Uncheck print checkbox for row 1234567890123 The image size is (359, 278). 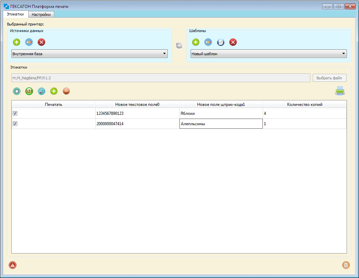tap(15, 113)
